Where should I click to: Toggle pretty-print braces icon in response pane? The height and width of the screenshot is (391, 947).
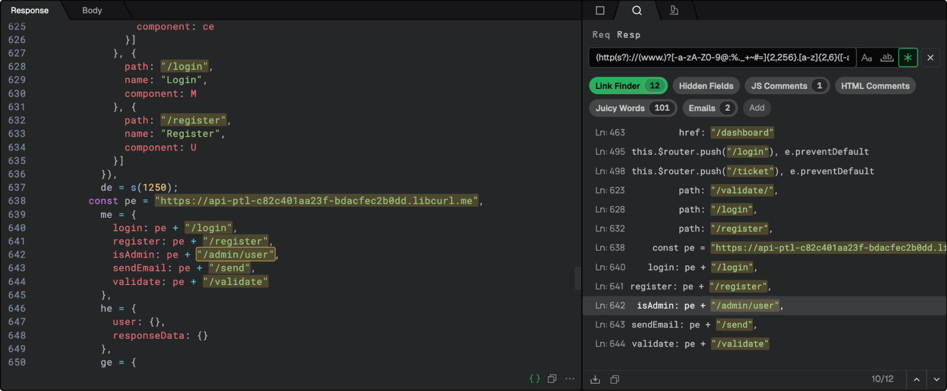[x=535, y=379]
